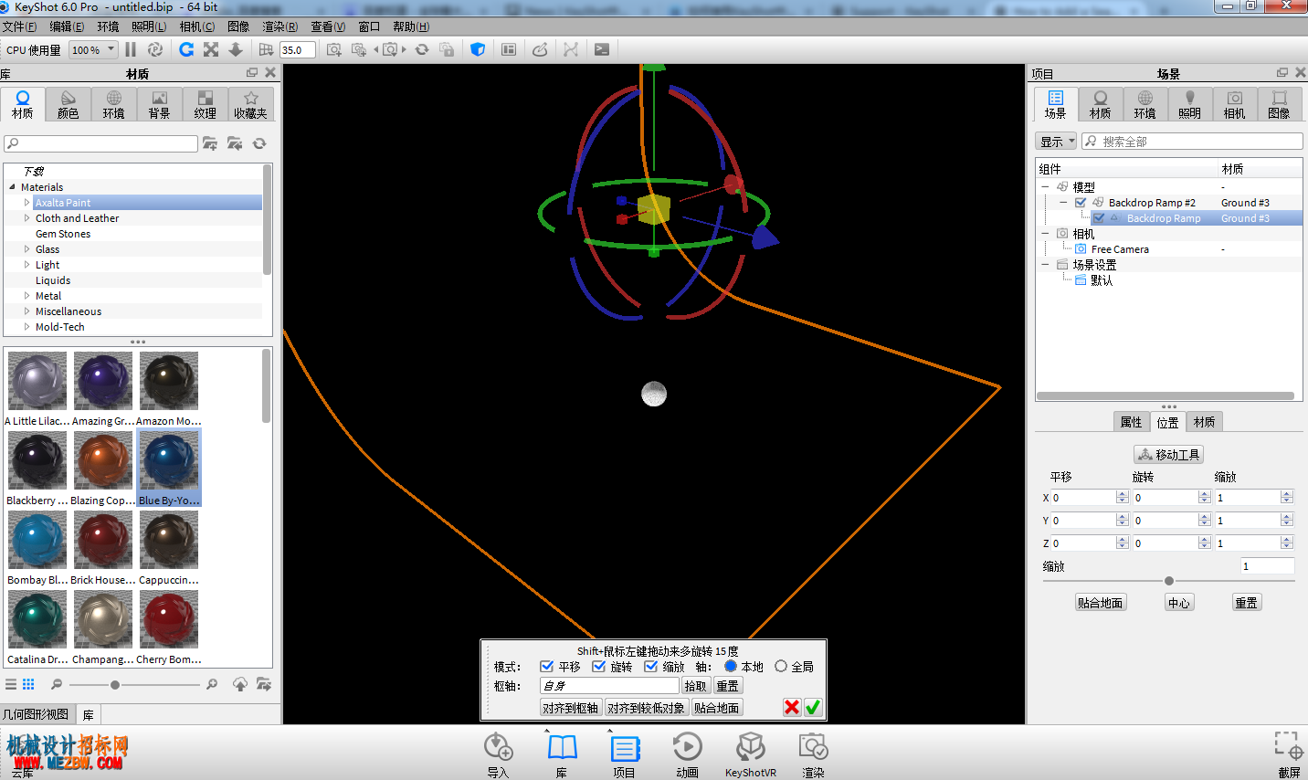Click the 贴合地面 button in the position tab

(1100, 603)
